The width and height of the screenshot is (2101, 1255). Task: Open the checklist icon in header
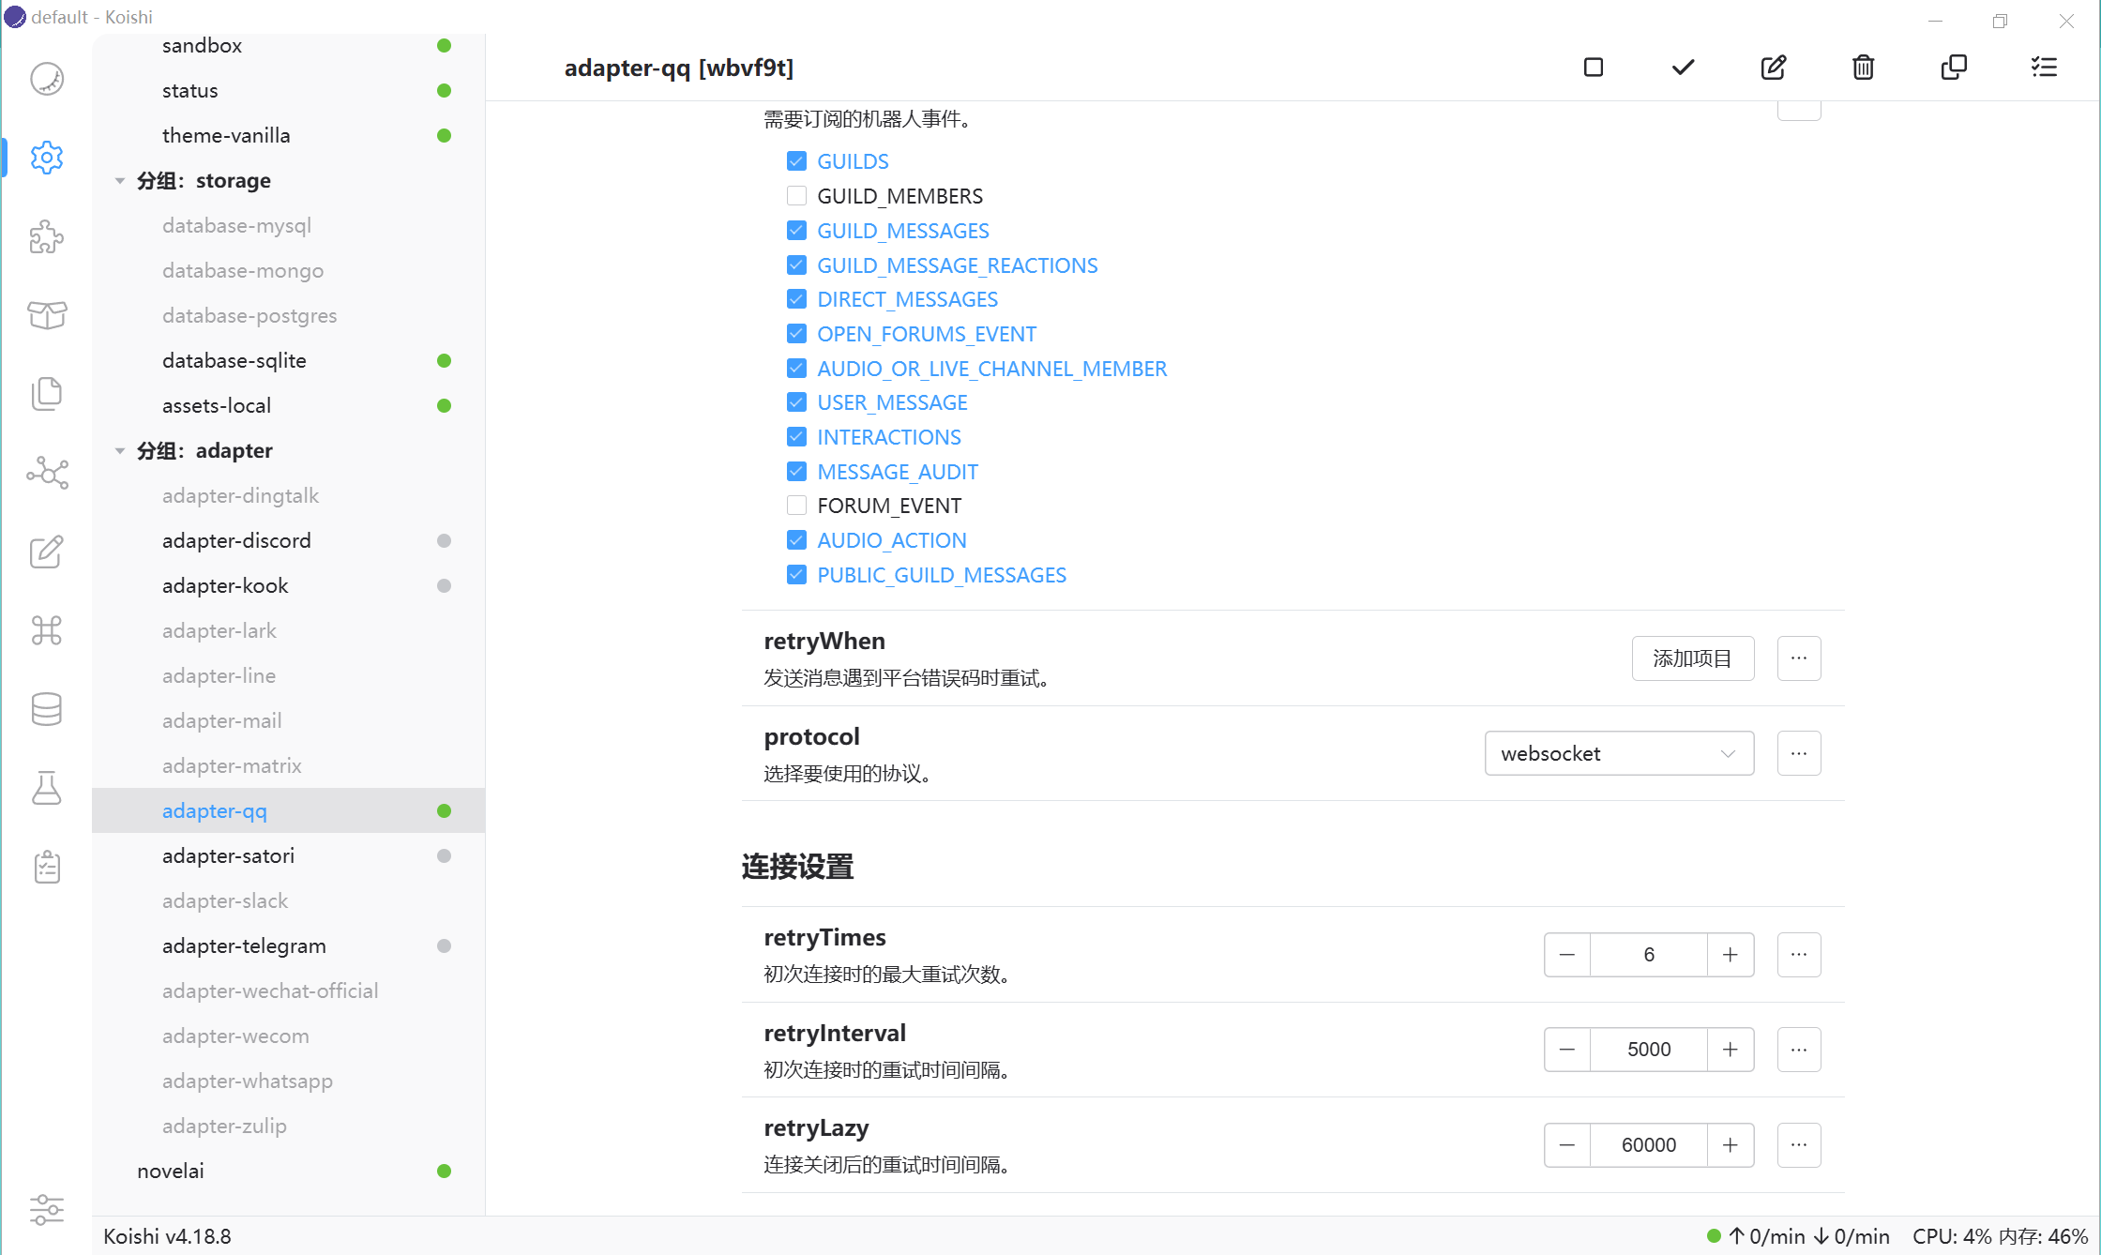click(2044, 68)
